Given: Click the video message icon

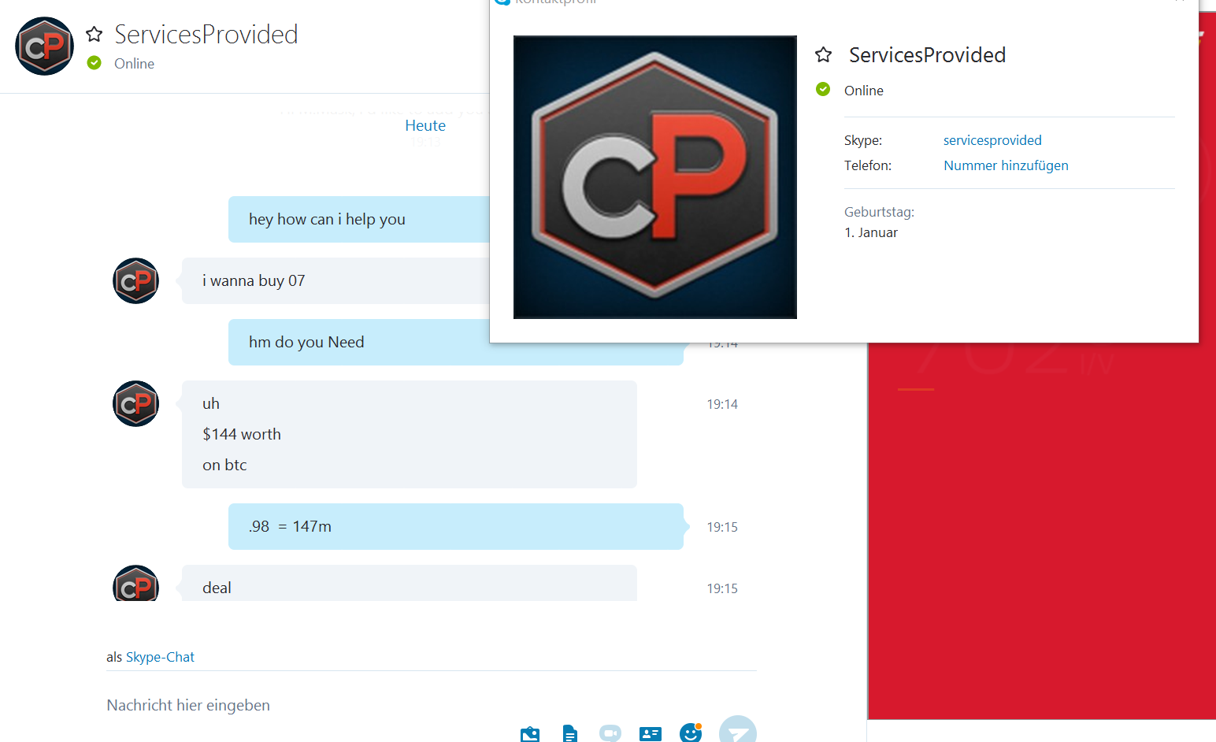Looking at the screenshot, I should (610, 733).
